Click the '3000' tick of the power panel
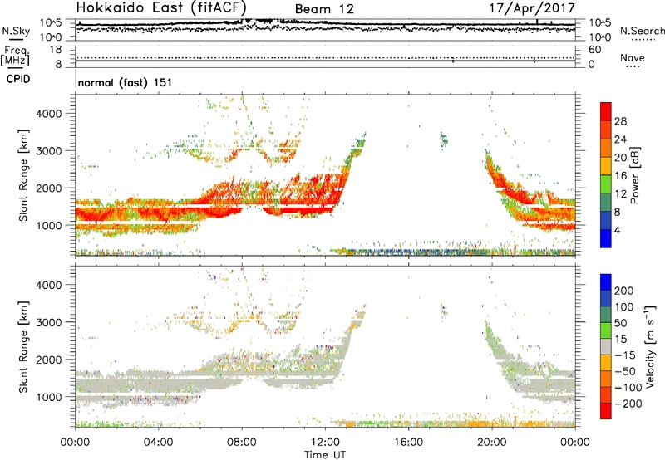Image resolution: width=665 pixels, height=460 pixels. tap(48, 151)
